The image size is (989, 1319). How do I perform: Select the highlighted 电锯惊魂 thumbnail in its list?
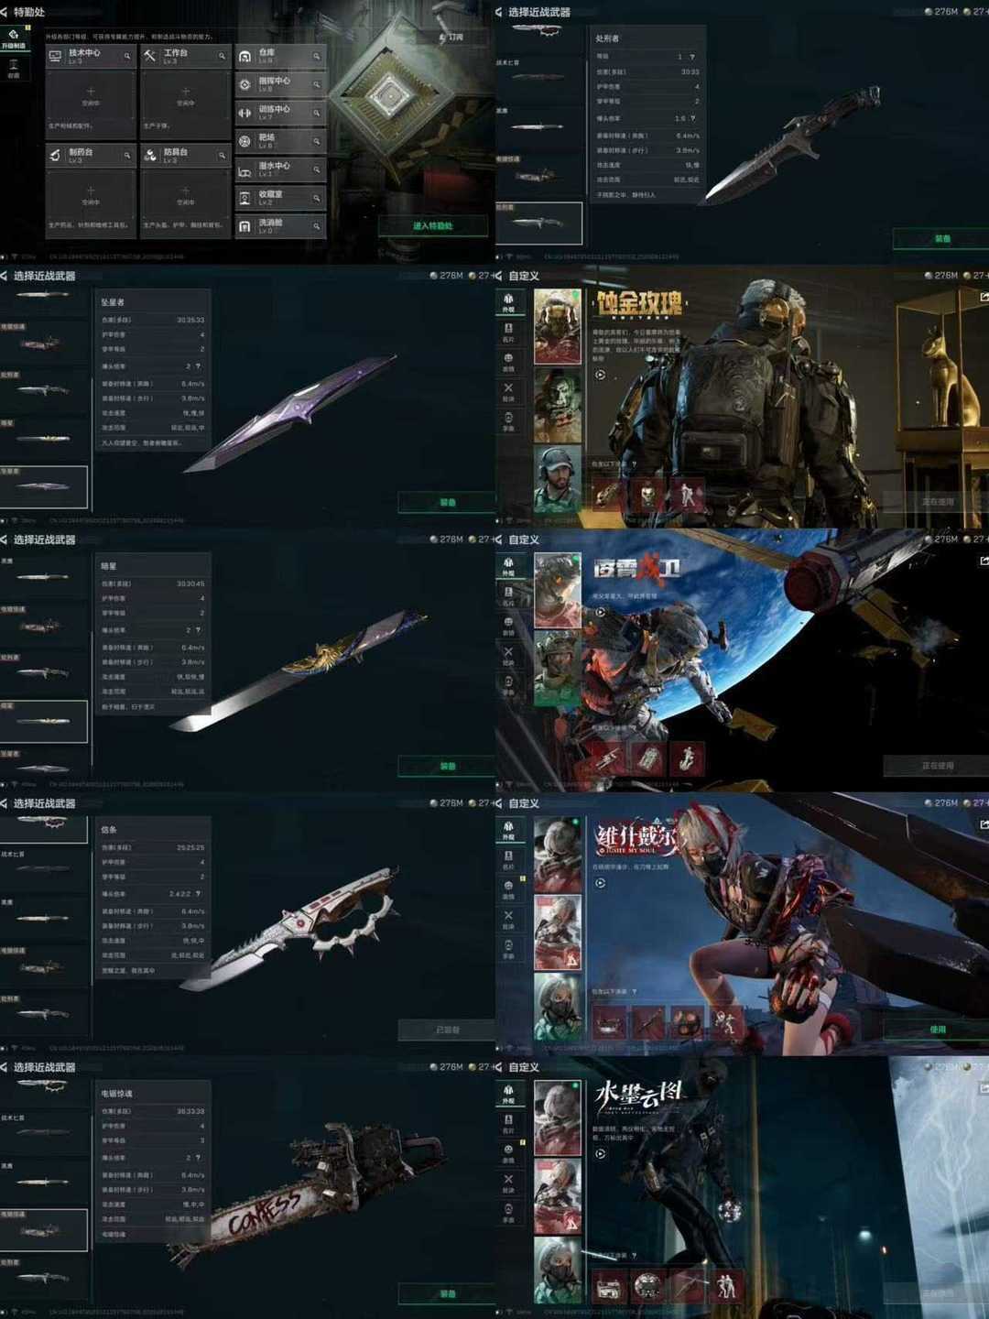[44, 1229]
